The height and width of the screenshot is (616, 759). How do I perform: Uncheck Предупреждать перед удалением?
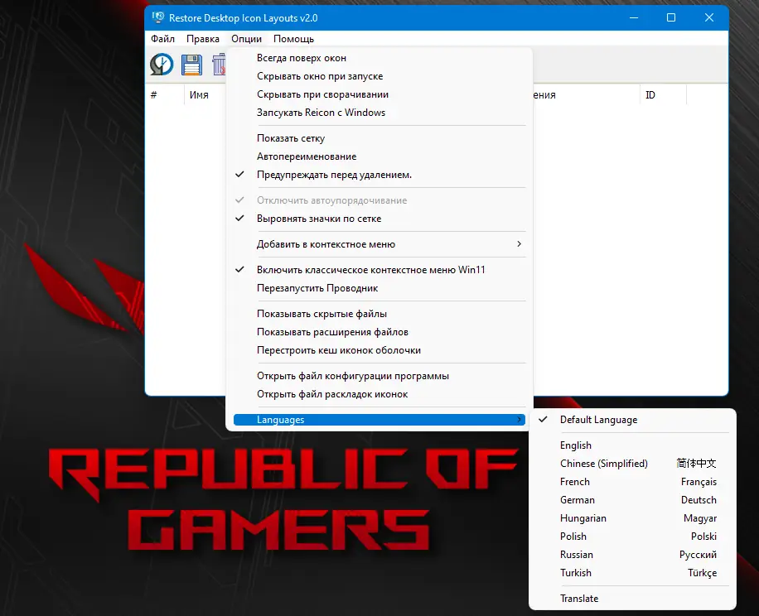379,175
